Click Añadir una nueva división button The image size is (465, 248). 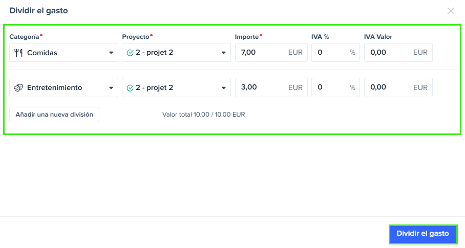(54, 115)
